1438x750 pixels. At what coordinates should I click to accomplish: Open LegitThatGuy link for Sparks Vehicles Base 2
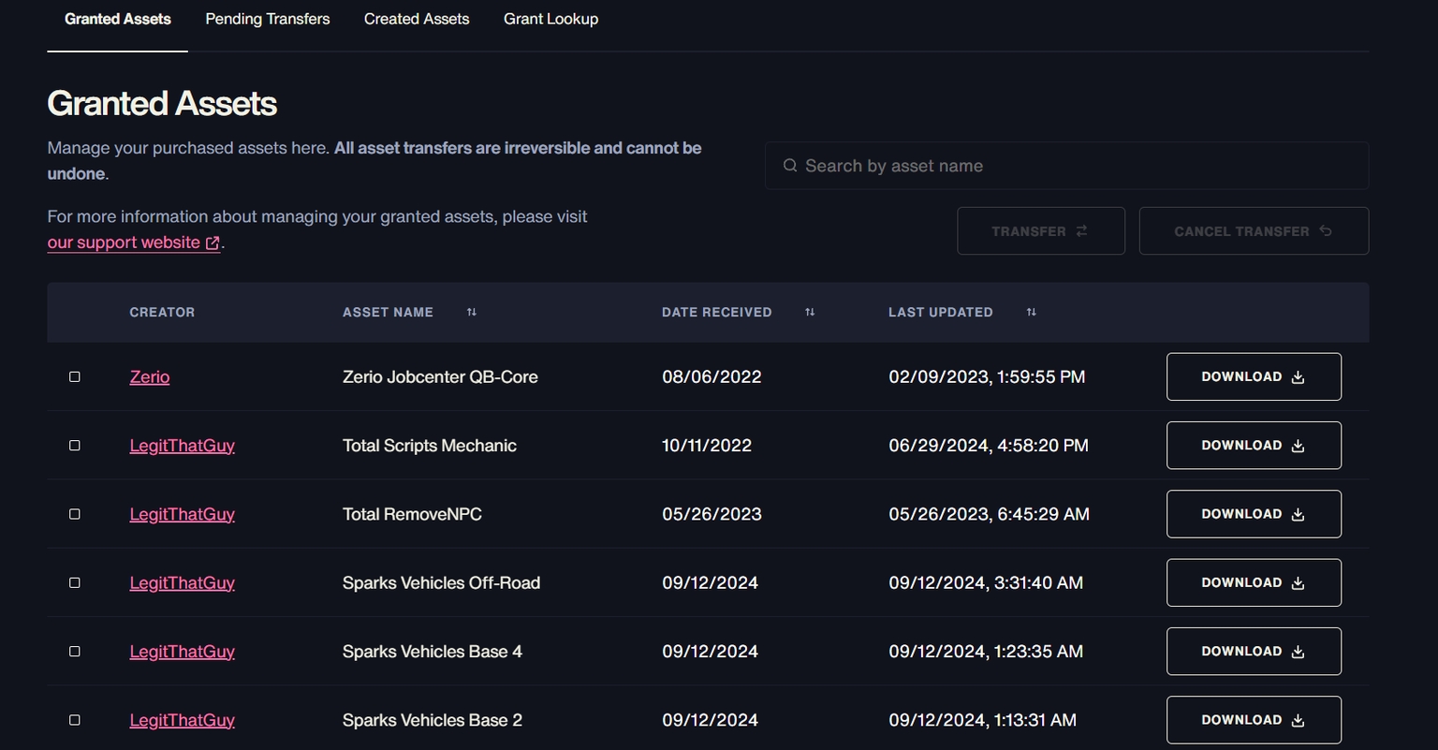pos(182,720)
